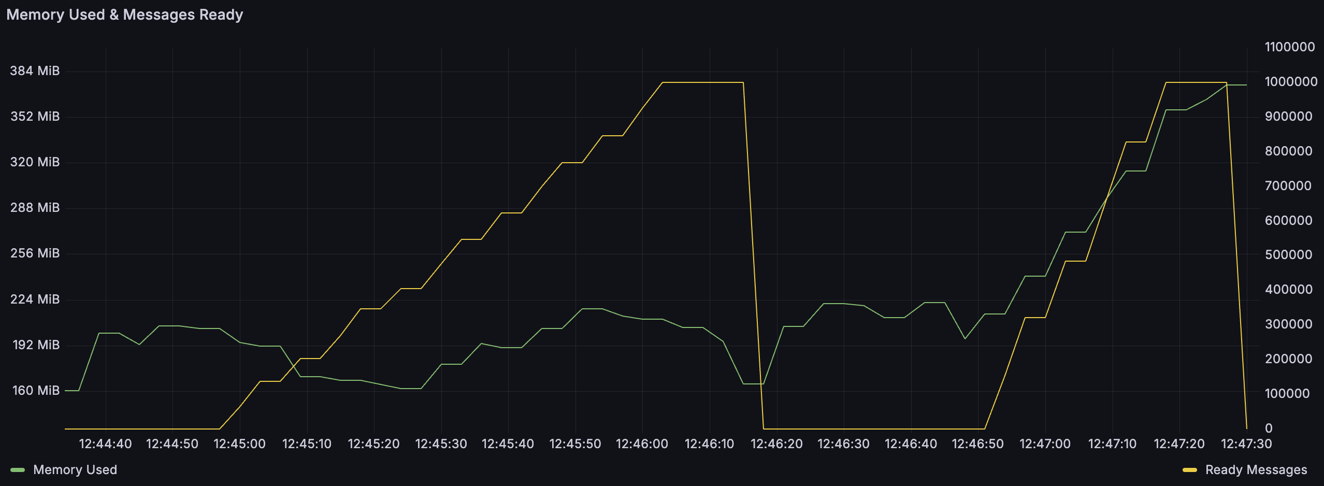Click the 12:46:20 time axis label

coord(776,444)
